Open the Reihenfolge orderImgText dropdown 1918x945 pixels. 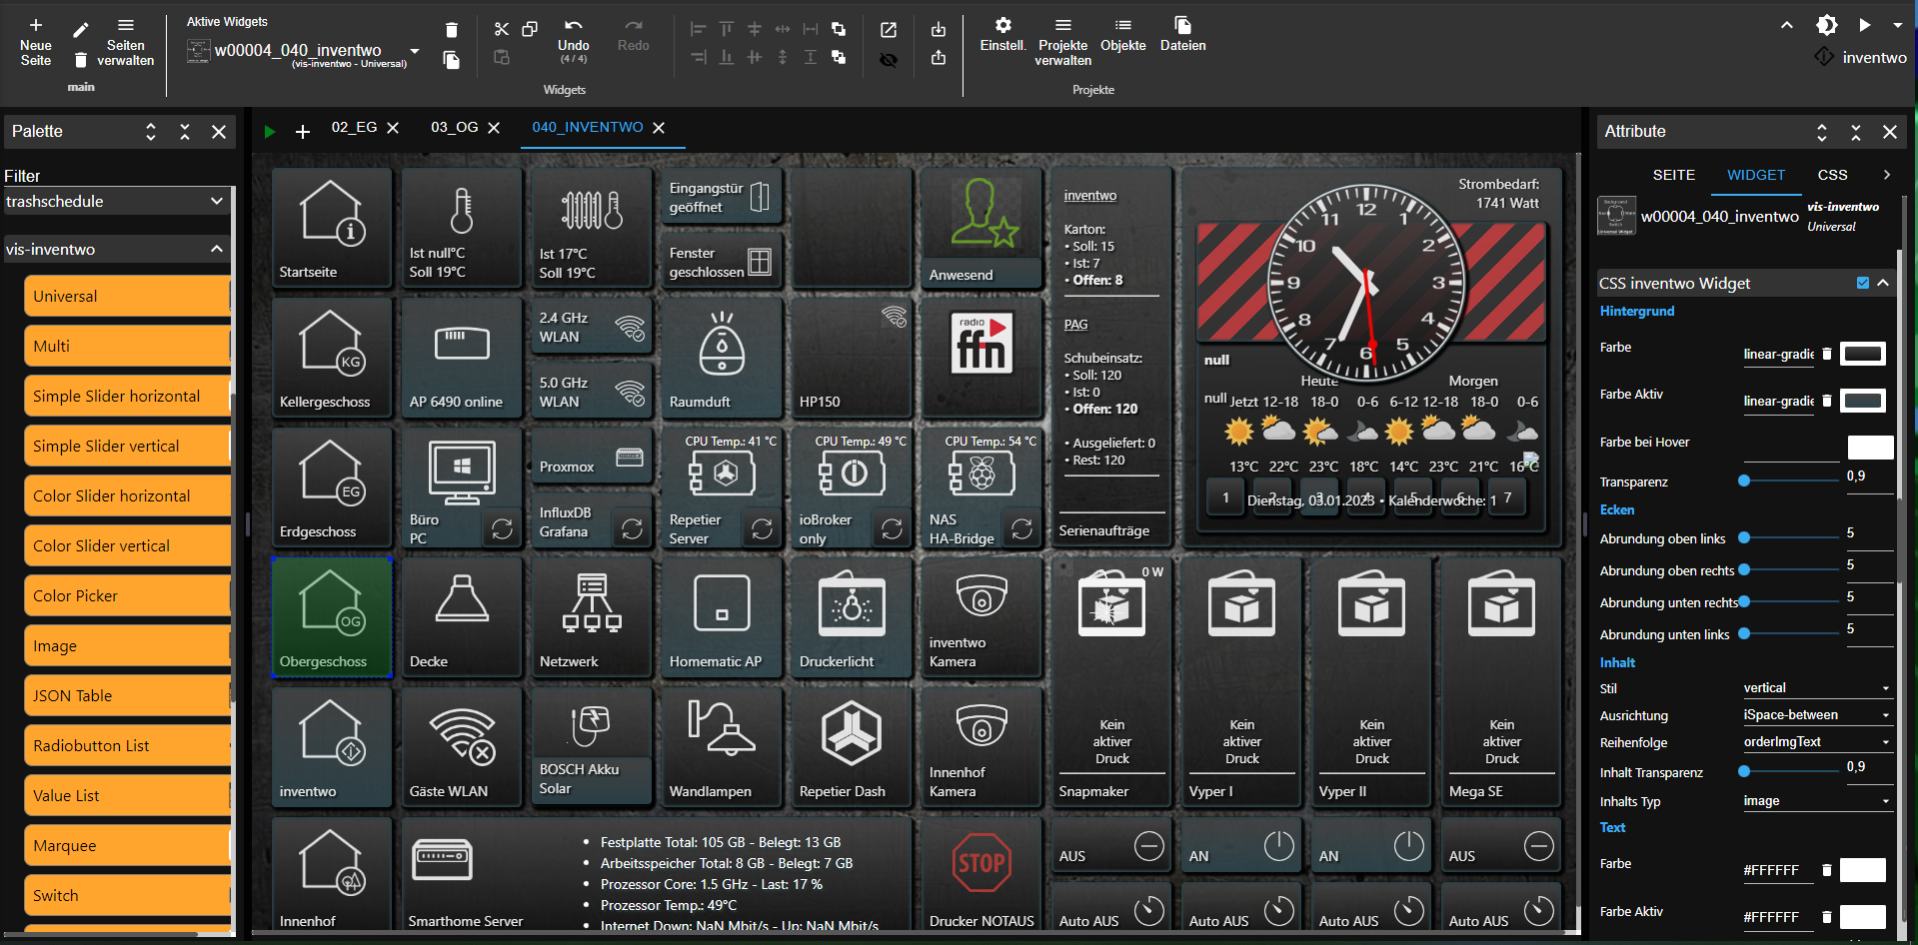click(x=1817, y=742)
